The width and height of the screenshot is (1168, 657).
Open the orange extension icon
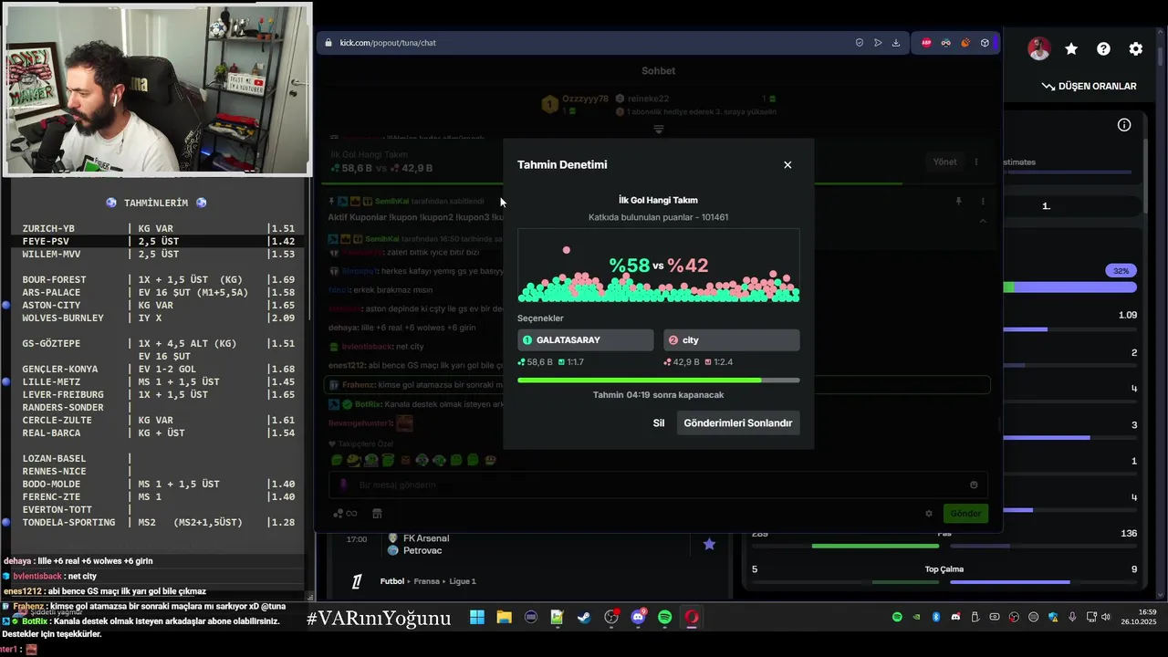pos(965,43)
